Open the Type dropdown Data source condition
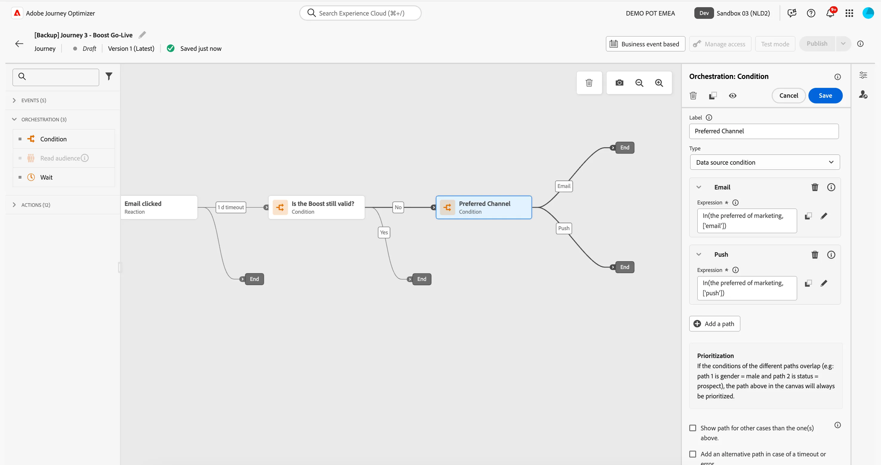The width and height of the screenshot is (881, 465). [x=765, y=162]
